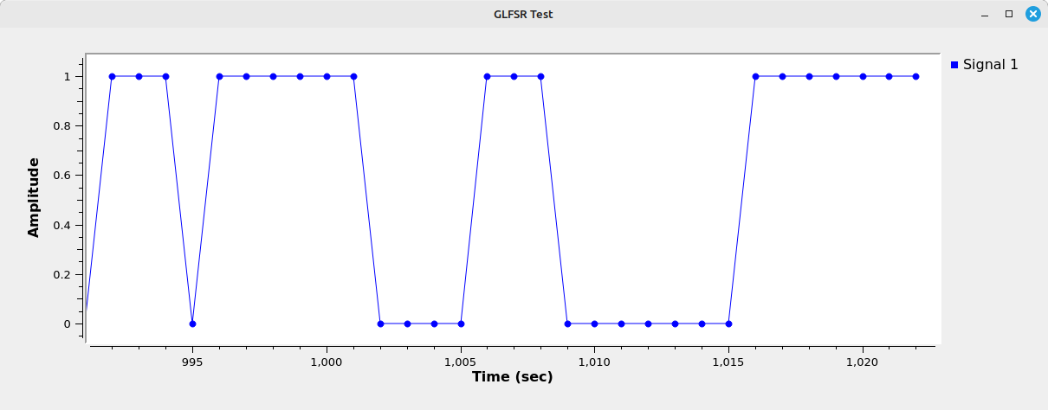Close the GLFSR Test window
The image size is (1048, 410).
pyautogui.click(x=1032, y=14)
